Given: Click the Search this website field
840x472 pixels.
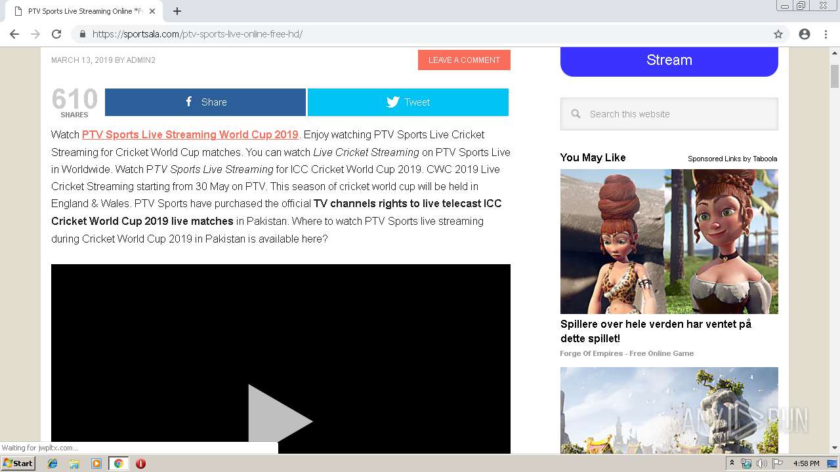Looking at the screenshot, I should (x=669, y=114).
